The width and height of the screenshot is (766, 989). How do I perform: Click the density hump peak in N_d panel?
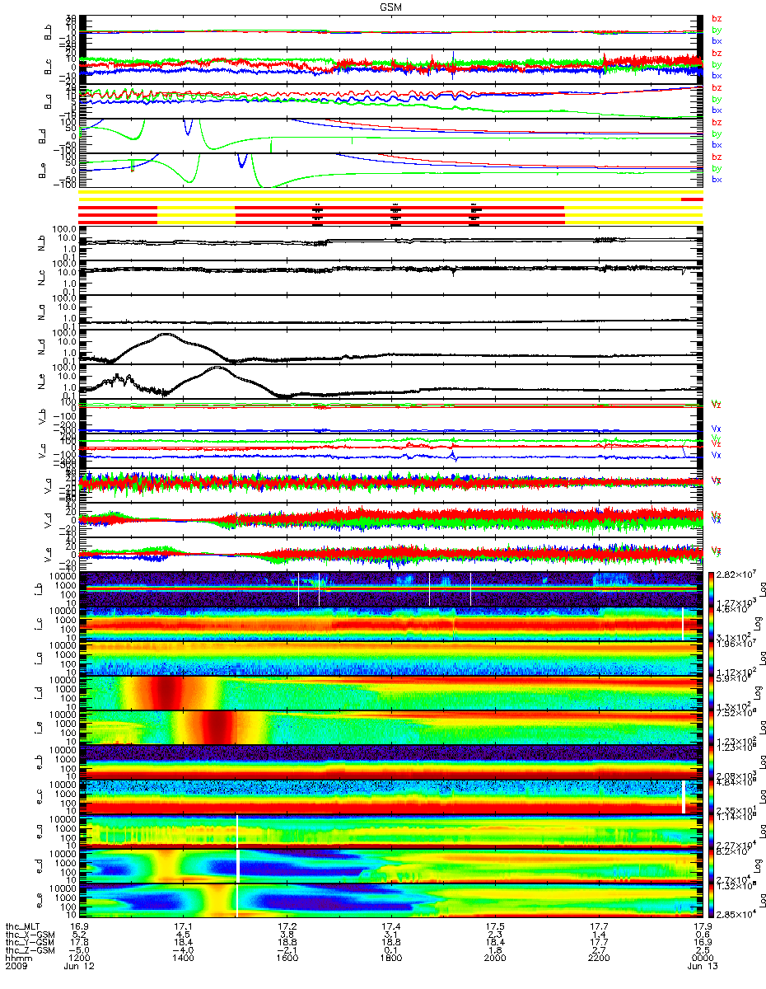click(x=167, y=335)
